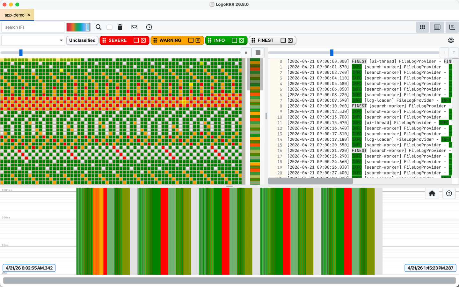Click the log text horizontal scrollbar
This screenshot has width=459, height=287.
[310, 181]
